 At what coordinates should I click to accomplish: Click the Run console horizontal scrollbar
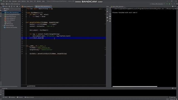coord(135,86)
